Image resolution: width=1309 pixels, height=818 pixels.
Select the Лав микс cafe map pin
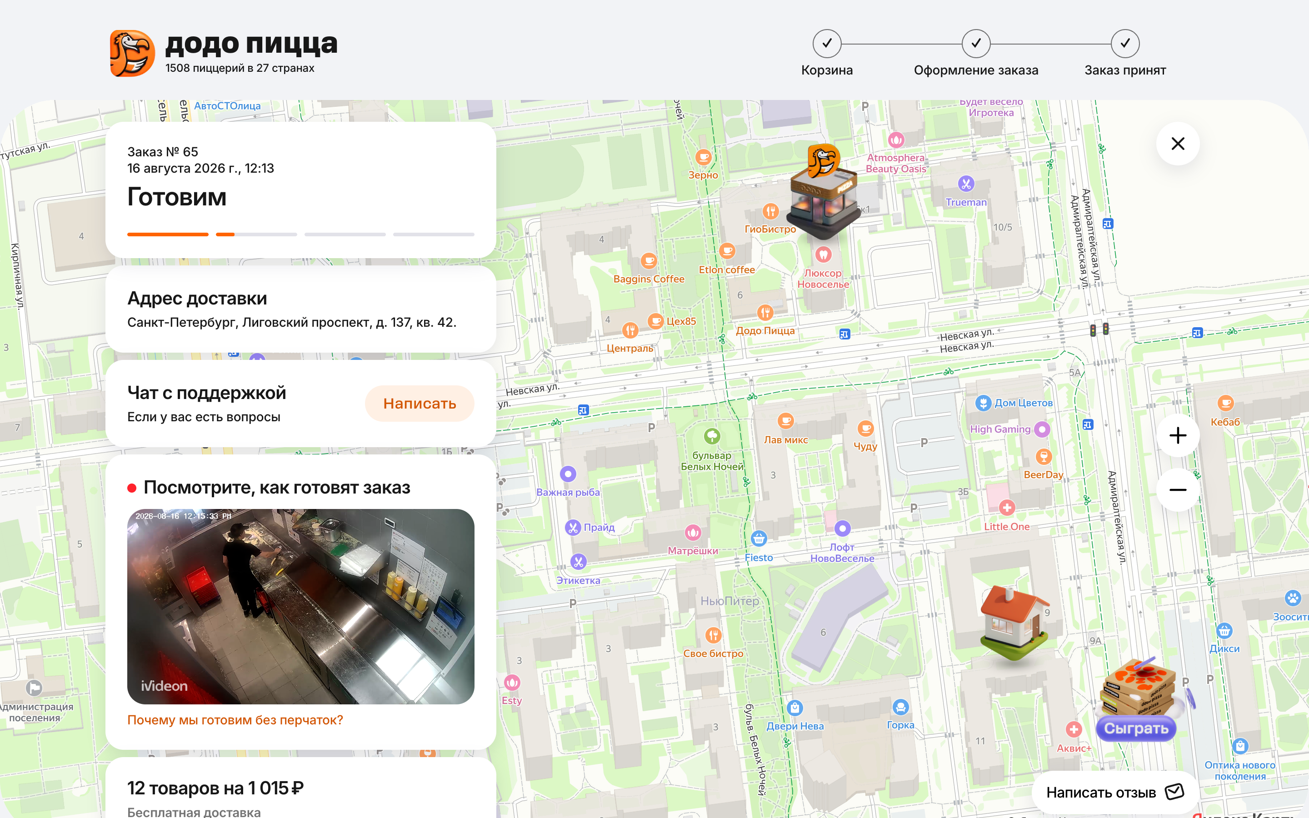click(x=785, y=421)
